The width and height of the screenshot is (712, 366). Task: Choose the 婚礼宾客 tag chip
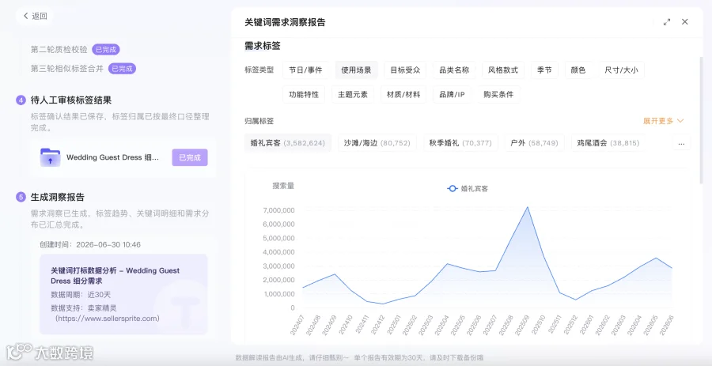(288, 143)
